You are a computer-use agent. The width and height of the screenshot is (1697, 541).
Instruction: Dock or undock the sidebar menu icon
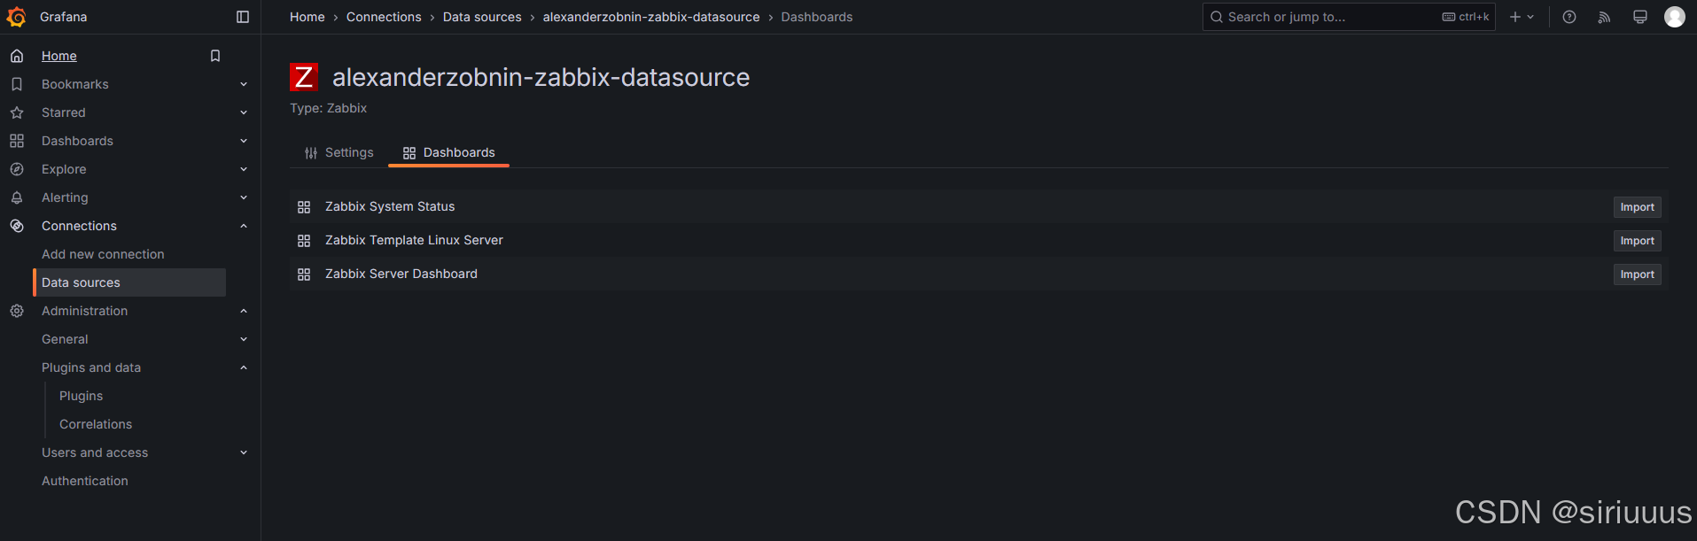243,17
